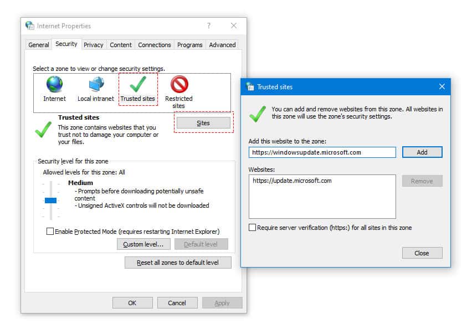Cancel the Internet Properties dialog
This screenshot has height=334, width=467.
point(177,303)
